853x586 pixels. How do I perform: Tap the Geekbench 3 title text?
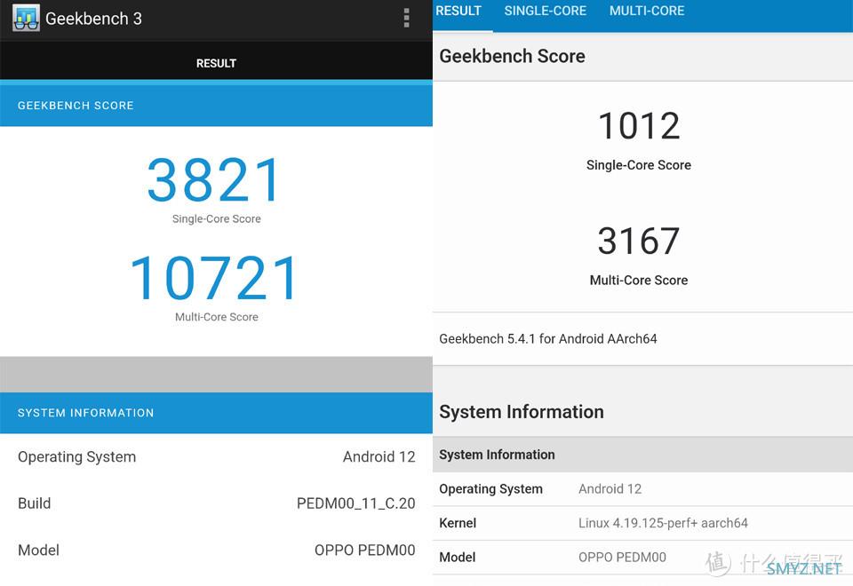(x=93, y=19)
